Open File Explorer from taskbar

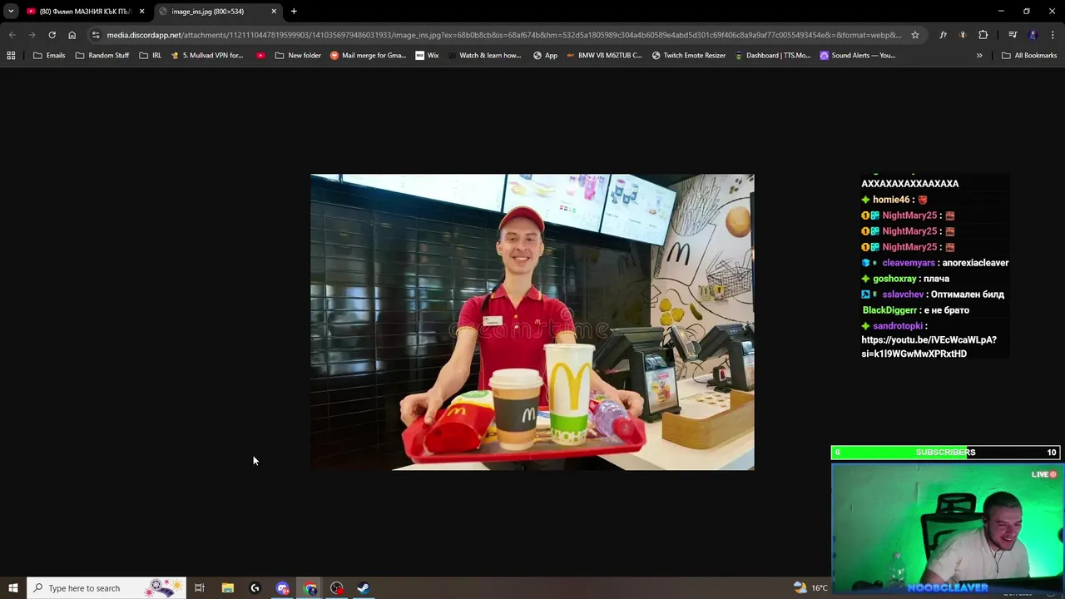click(227, 588)
